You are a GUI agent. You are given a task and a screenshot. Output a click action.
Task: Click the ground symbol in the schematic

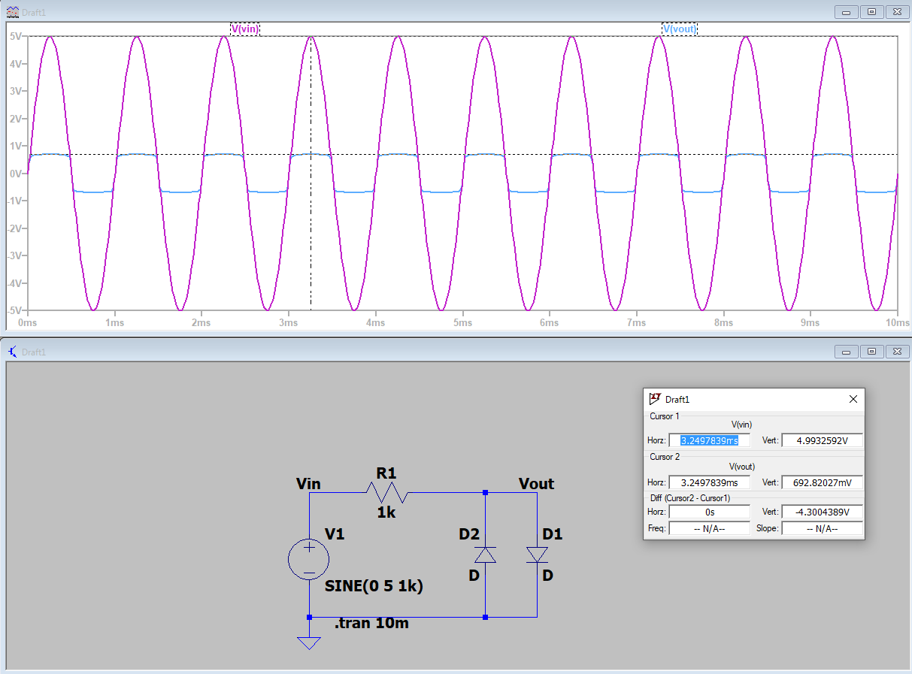[x=309, y=642]
